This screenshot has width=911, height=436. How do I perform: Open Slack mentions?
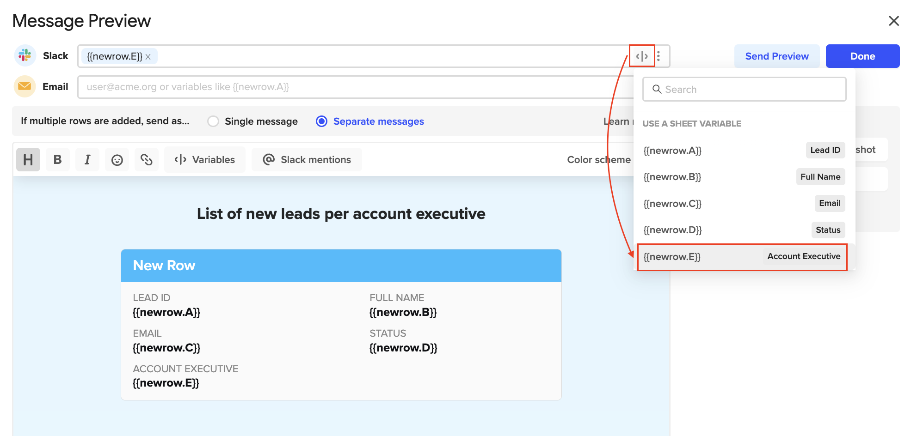(307, 160)
